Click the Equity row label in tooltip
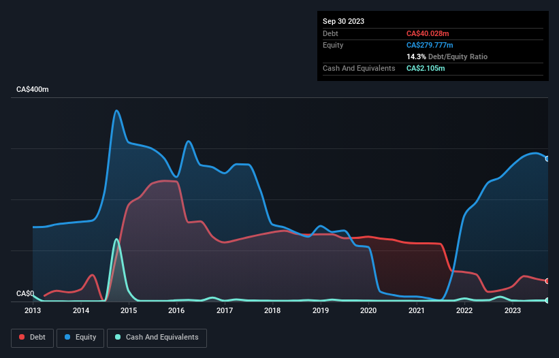 pyautogui.click(x=333, y=45)
